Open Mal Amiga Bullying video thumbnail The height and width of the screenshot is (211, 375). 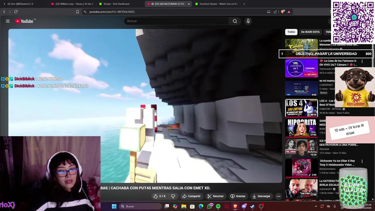click(x=301, y=148)
